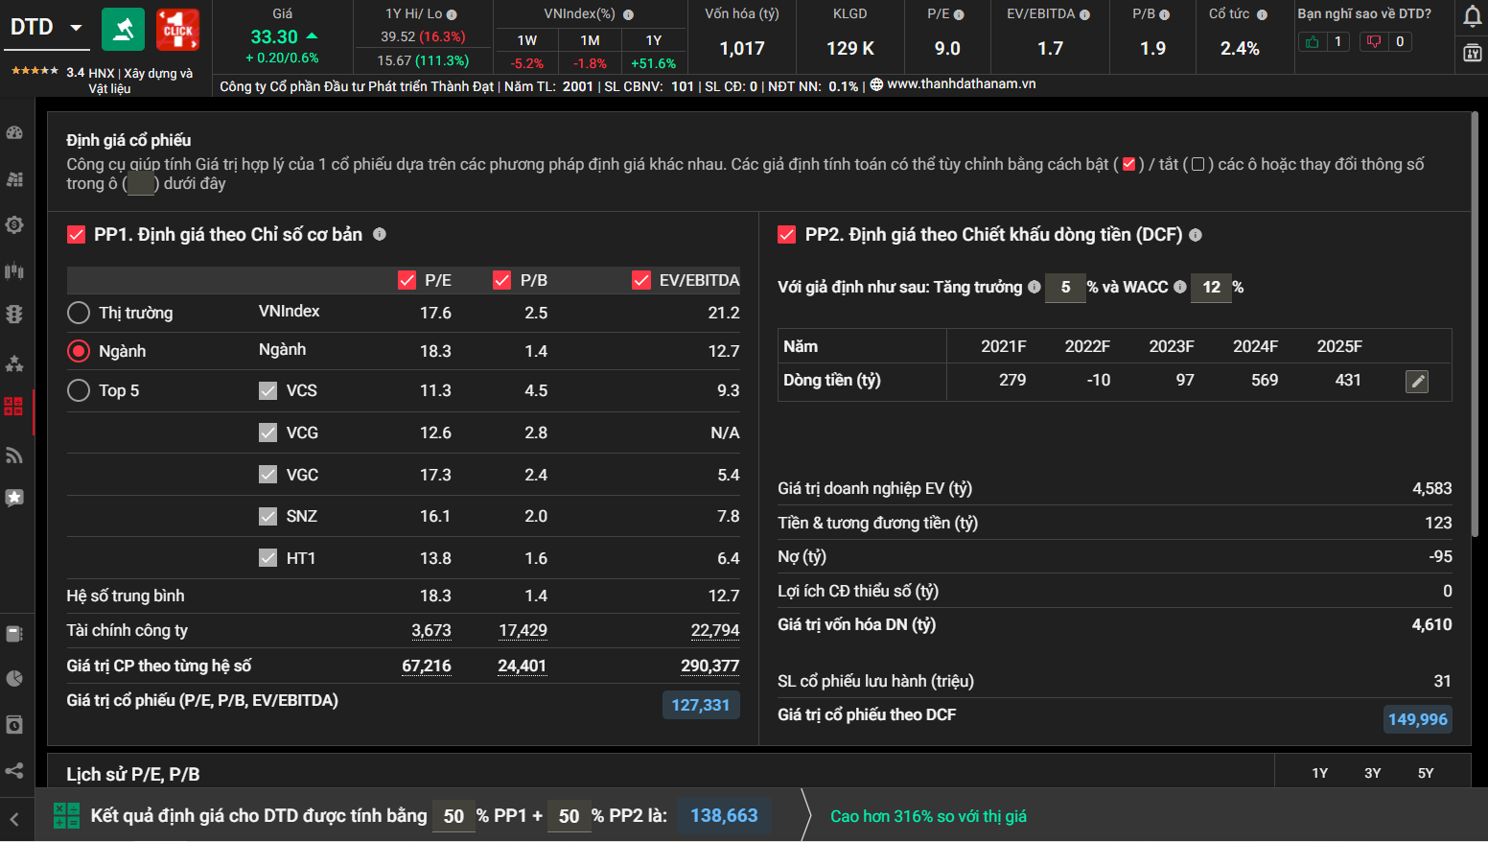Click the thumbs down vote icon
Screen dimensions: 1488x842
click(1374, 41)
